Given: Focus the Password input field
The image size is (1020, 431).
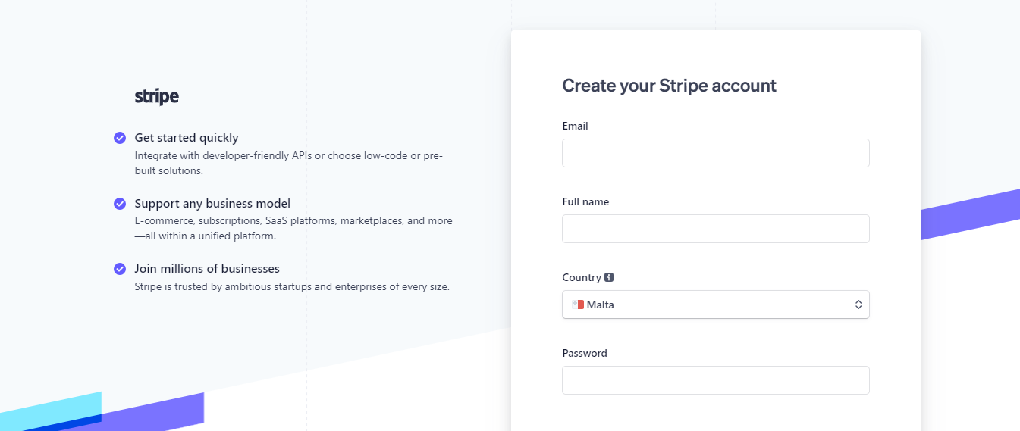Looking at the screenshot, I should tap(715, 380).
